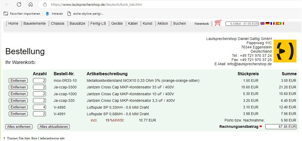Screen dimensions: 302x141
Task: Remove mox-0R33-10 resistor from cart
Action: pyautogui.click(x=18, y=80)
